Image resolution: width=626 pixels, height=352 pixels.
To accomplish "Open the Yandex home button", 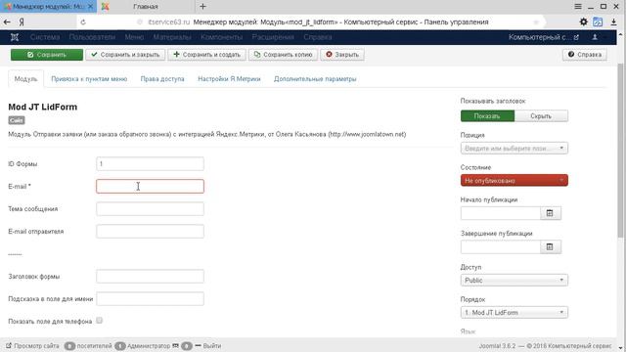I will [x=22, y=22].
